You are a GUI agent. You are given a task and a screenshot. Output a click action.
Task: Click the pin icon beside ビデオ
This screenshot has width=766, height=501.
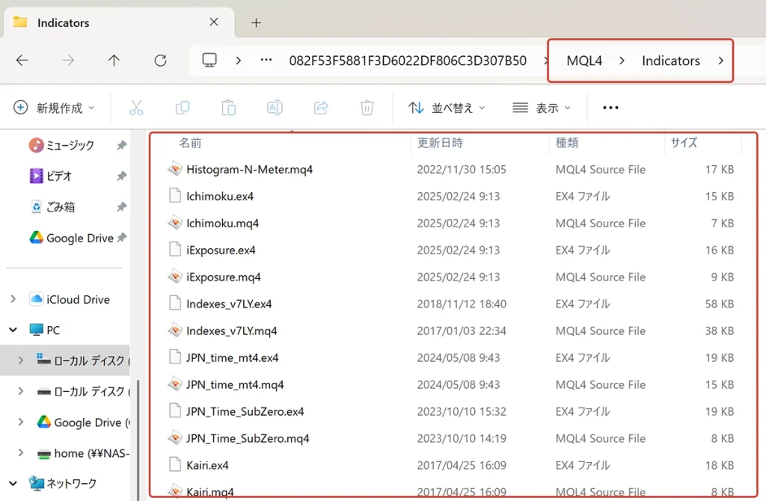click(x=122, y=176)
